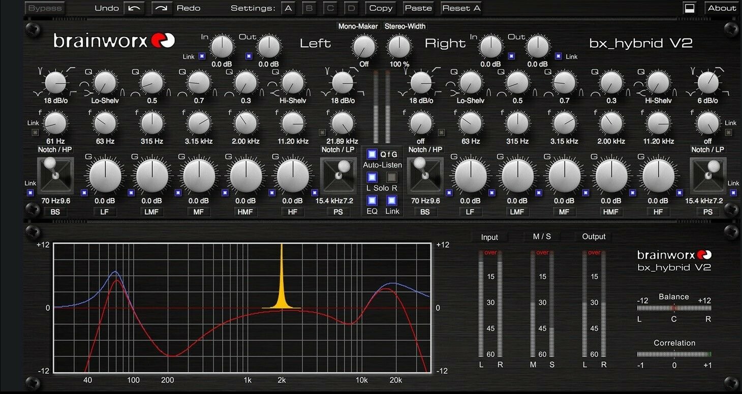Image resolution: width=742 pixels, height=394 pixels.
Task: Click the Mono-Maker knob
Action: coord(364,47)
